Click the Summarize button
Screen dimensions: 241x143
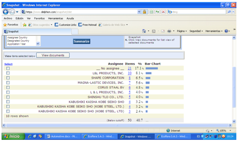(x=82, y=41)
